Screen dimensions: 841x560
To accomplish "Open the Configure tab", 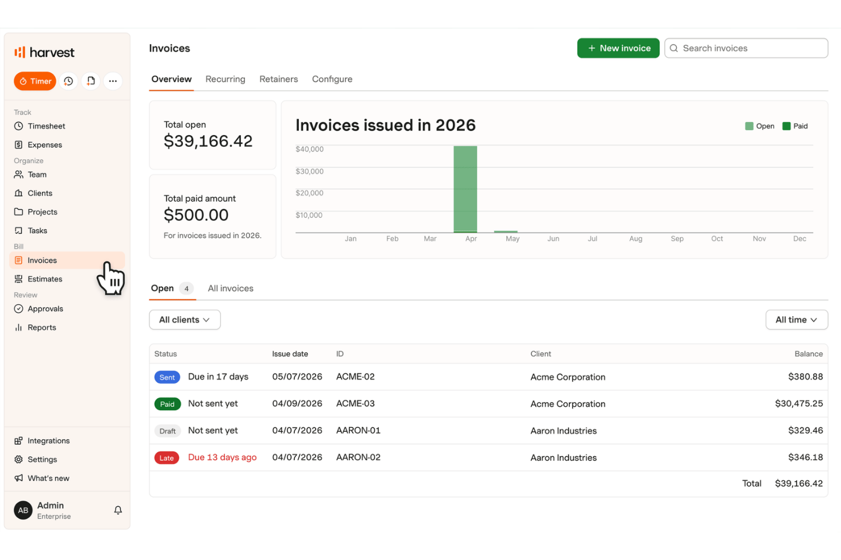I will pos(332,79).
